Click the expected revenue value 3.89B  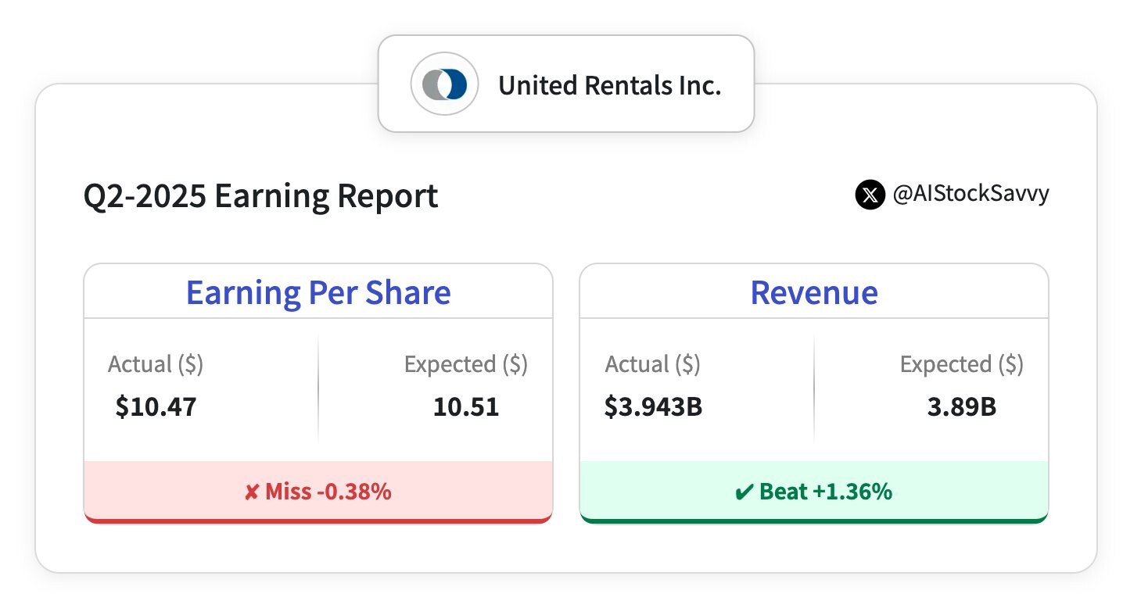[961, 407]
